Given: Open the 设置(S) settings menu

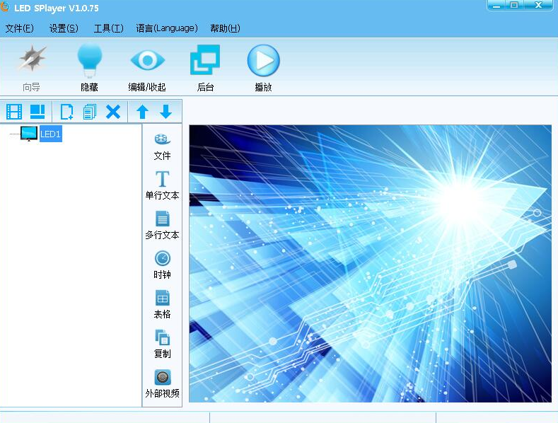Looking at the screenshot, I should tap(64, 28).
